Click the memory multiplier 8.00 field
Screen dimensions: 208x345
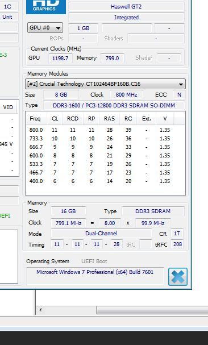click(110, 223)
